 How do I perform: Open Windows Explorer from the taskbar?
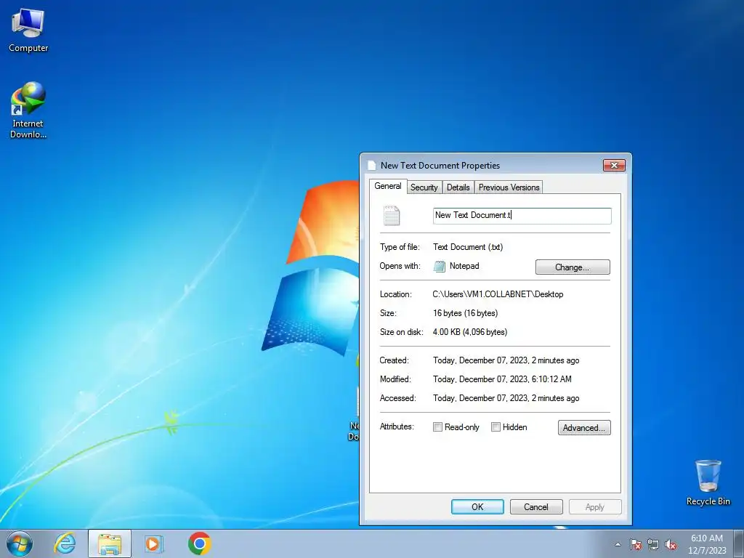(x=109, y=544)
